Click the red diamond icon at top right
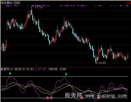The image size is (131, 102). point(127,3)
